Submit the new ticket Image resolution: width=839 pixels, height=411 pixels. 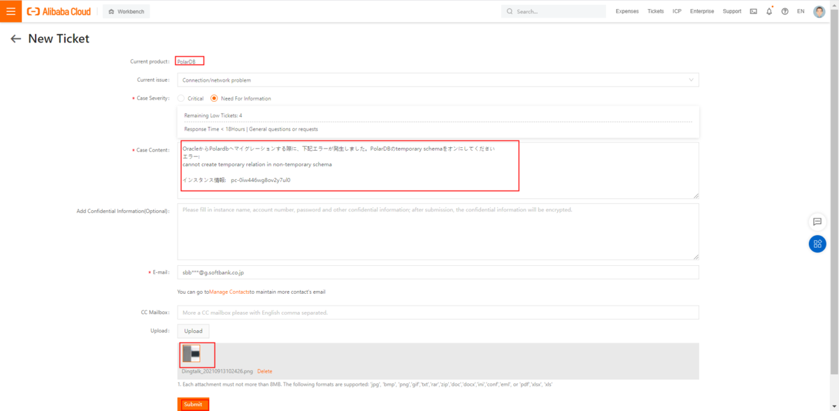(193, 404)
